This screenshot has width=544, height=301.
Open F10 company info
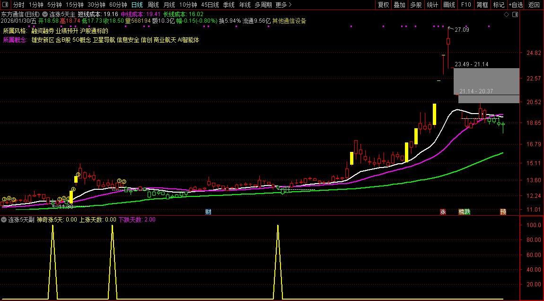coord(466,5)
